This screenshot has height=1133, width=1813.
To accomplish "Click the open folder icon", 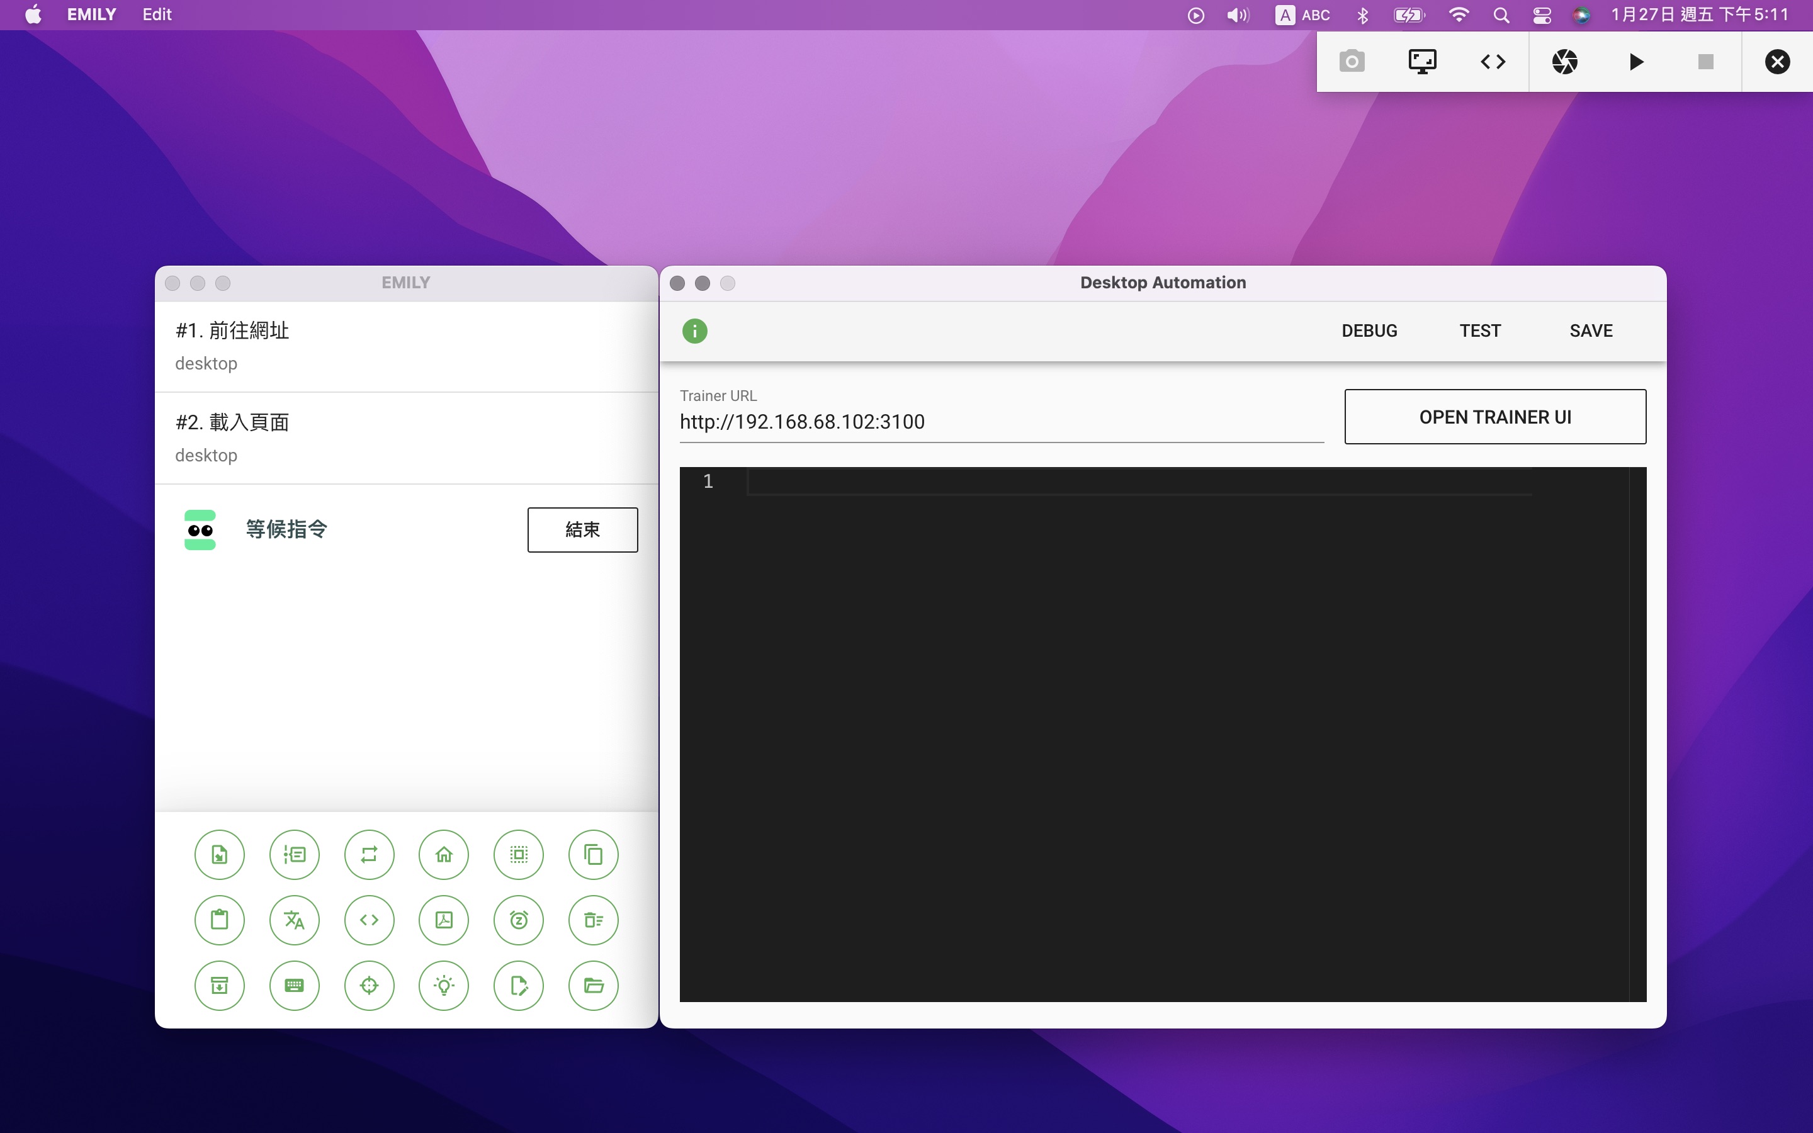I will (592, 984).
